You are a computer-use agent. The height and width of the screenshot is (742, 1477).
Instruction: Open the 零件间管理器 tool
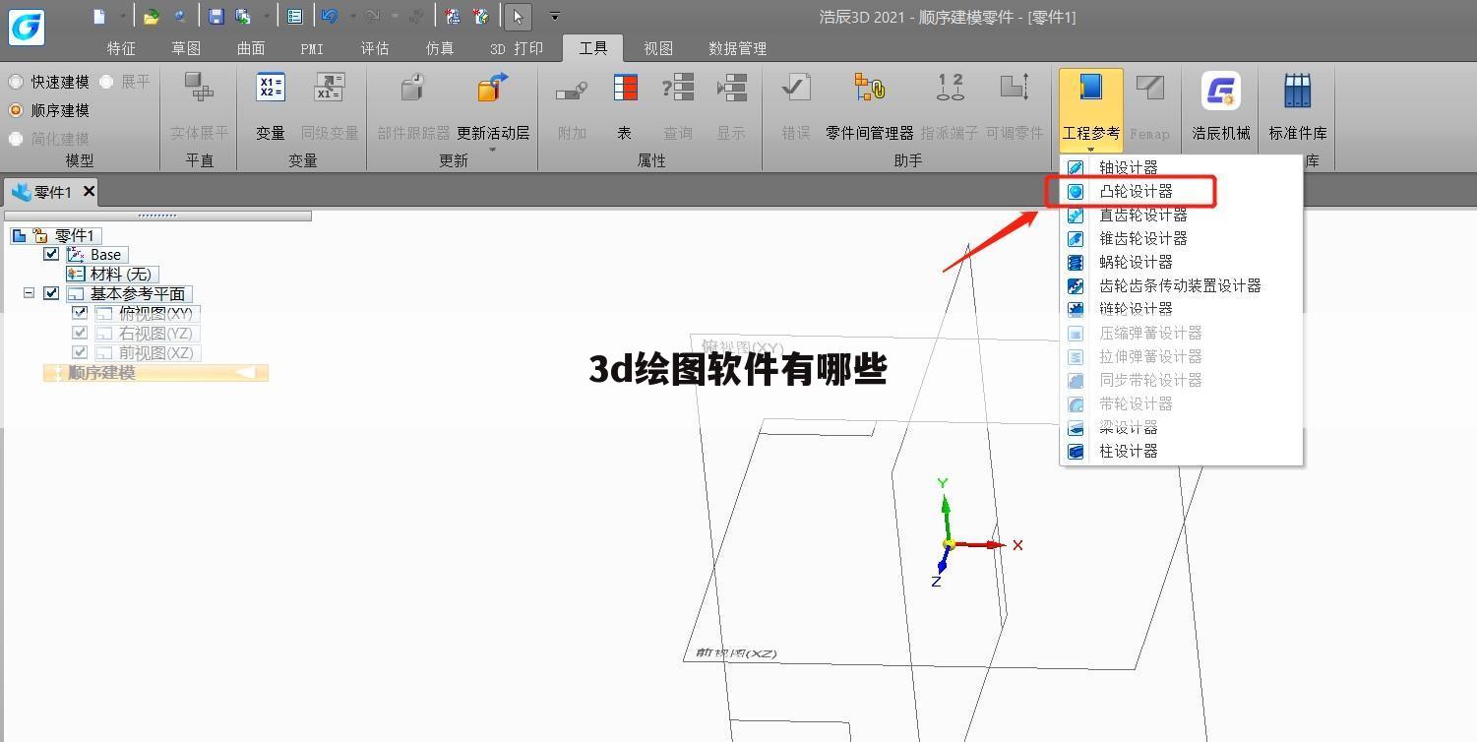point(870,106)
